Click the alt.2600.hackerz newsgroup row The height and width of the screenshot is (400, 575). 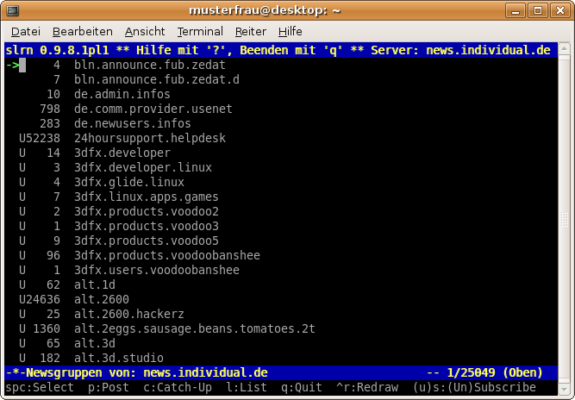(x=128, y=314)
